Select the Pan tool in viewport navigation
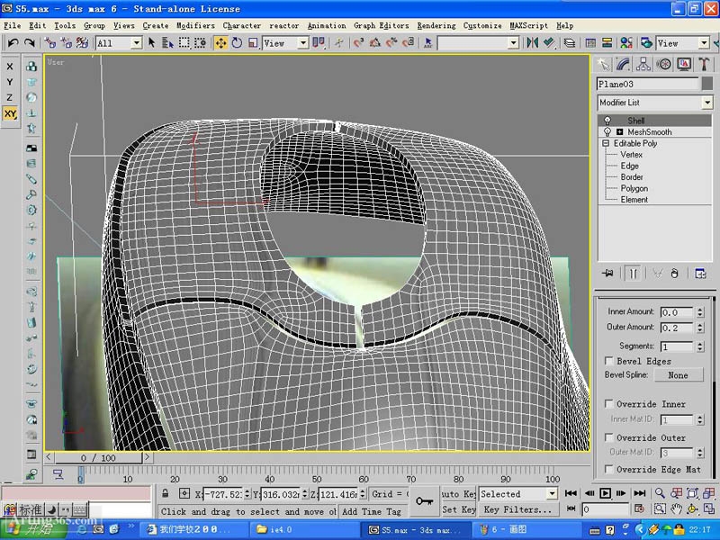This screenshot has width=720, height=540. click(678, 508)
